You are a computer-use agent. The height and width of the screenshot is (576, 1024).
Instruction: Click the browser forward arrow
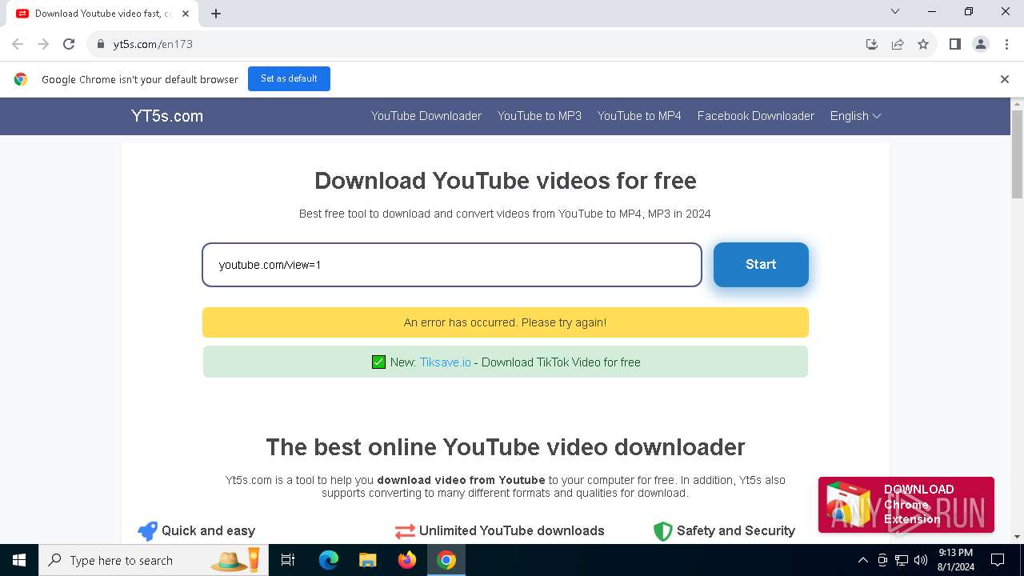(x=43, y=44)
